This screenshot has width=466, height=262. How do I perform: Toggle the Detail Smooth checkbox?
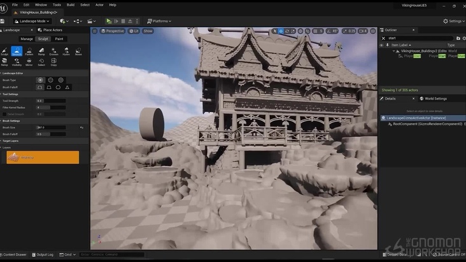point(3,114)
